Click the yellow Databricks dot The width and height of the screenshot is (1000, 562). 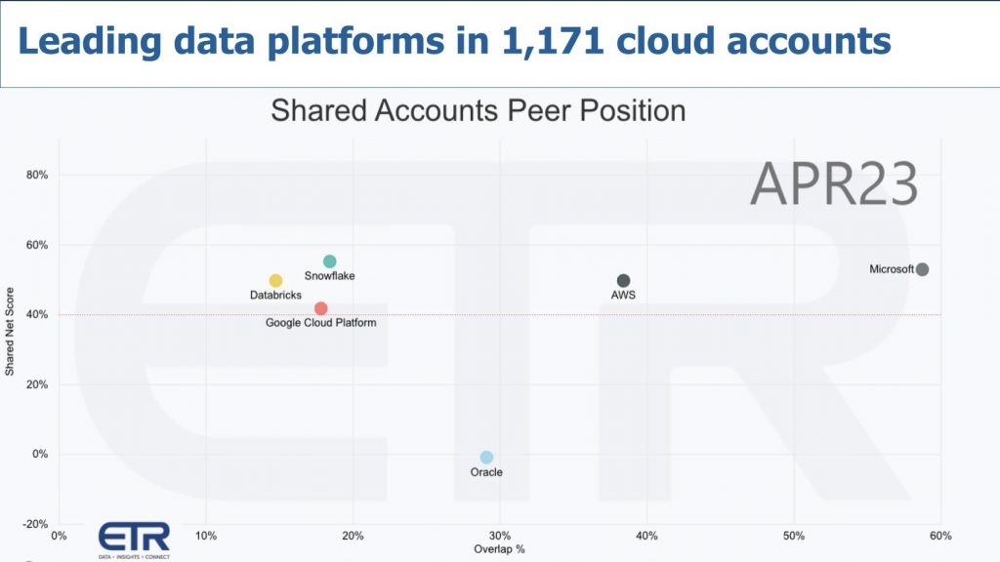[x=276, y=281]
